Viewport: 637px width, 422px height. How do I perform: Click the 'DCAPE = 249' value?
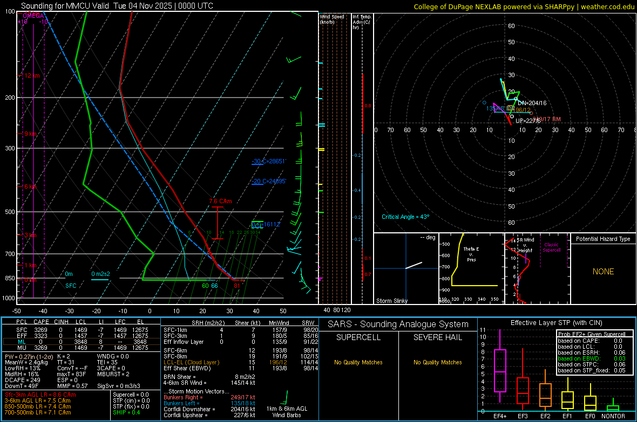[x=22, y=380]
